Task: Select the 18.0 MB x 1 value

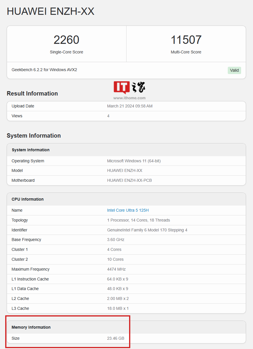Action: click(x=118, y=308)
